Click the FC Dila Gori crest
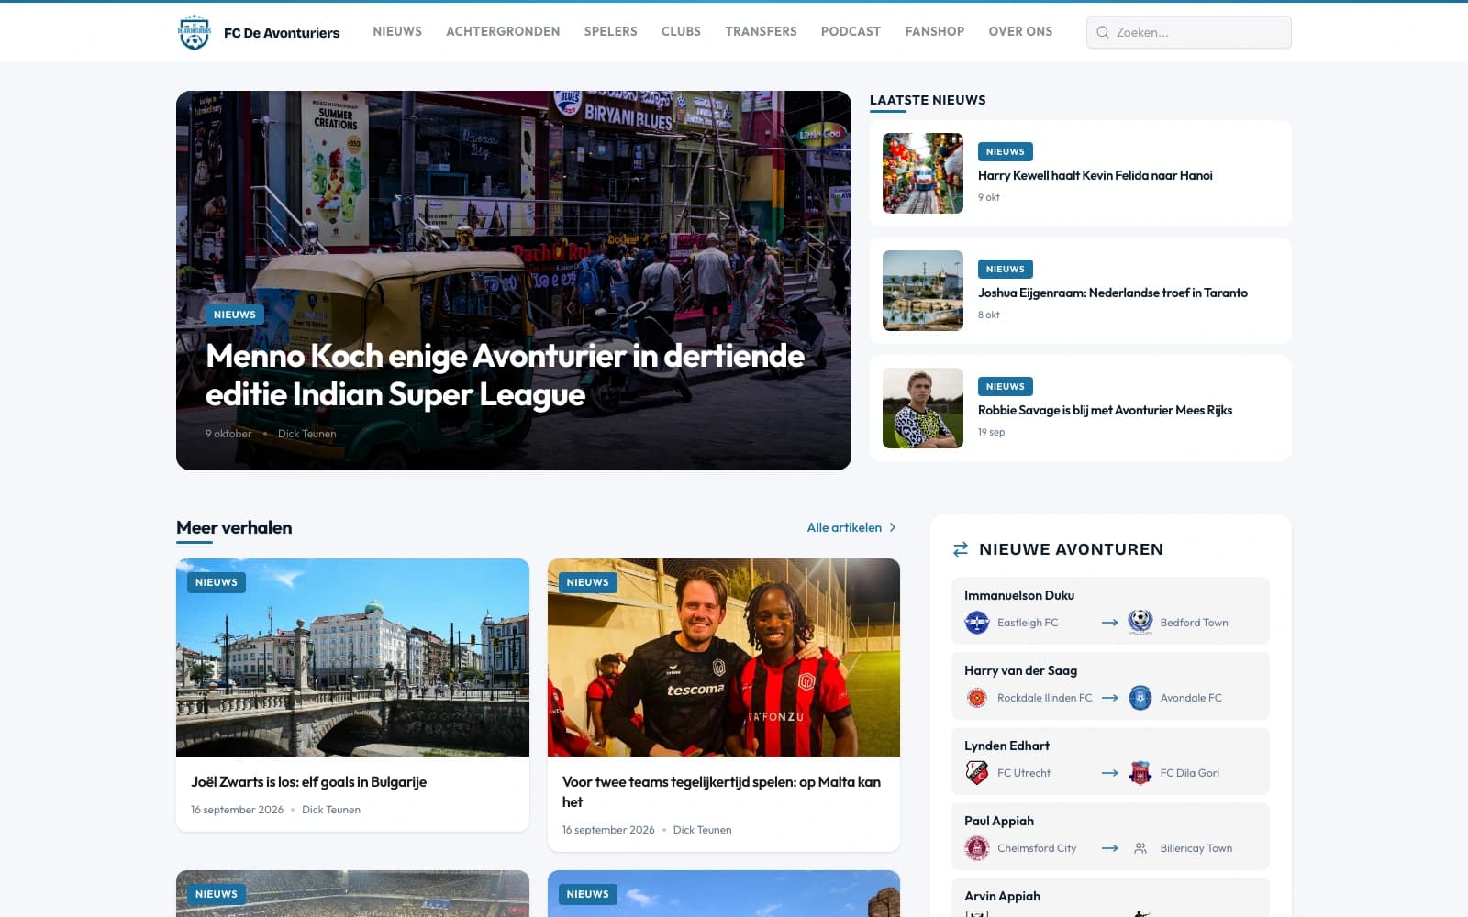 coord(1140,773)
